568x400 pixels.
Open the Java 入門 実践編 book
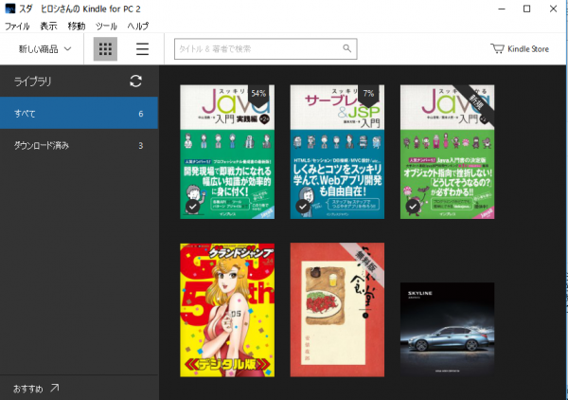pos(227,152)
